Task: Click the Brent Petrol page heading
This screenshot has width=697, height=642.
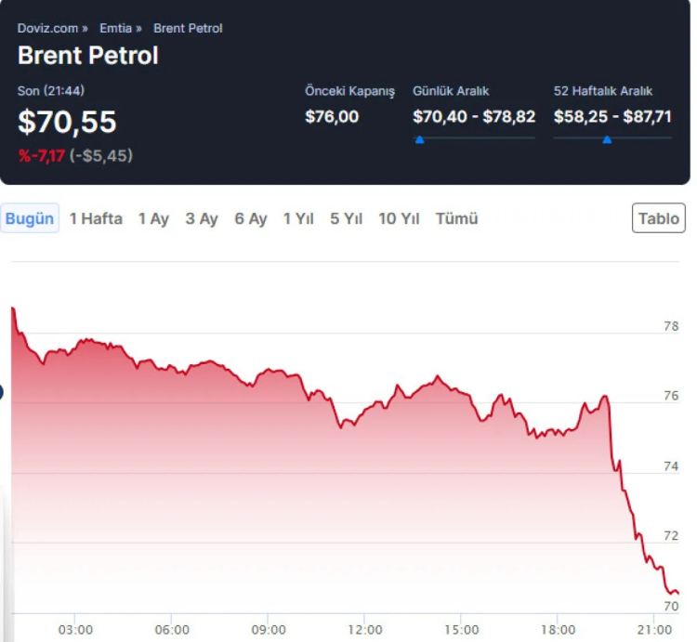Action: tap(87, 56)
